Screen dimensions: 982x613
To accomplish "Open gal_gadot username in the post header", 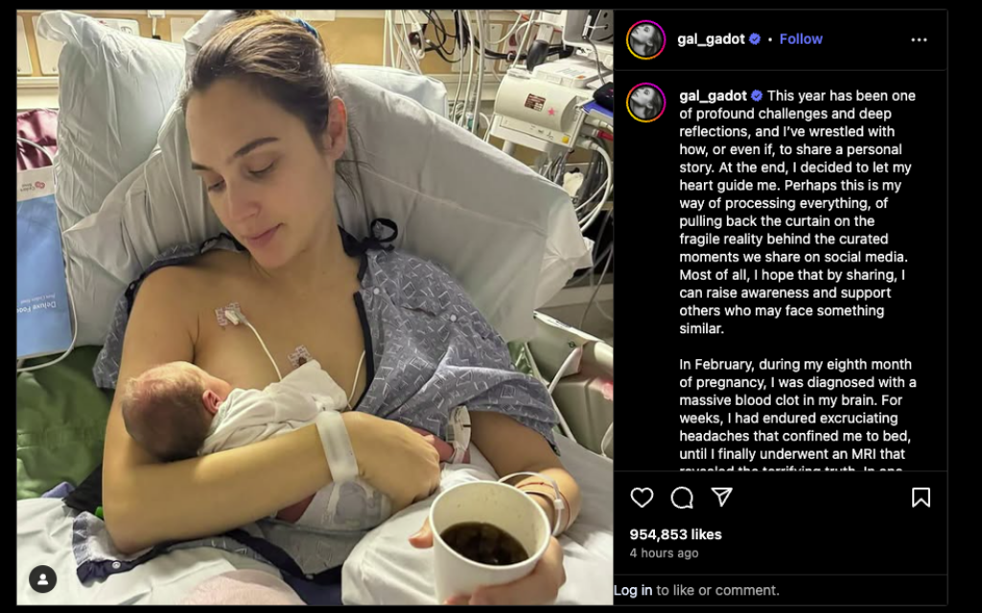I will click(711, 38).
